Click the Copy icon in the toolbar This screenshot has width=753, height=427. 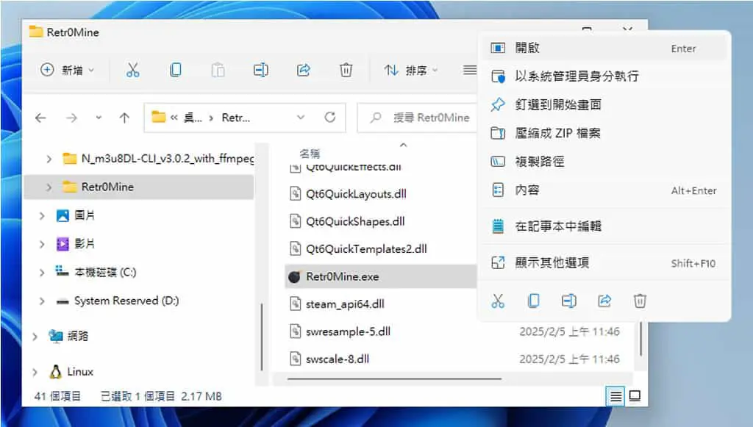coord(175,70)
